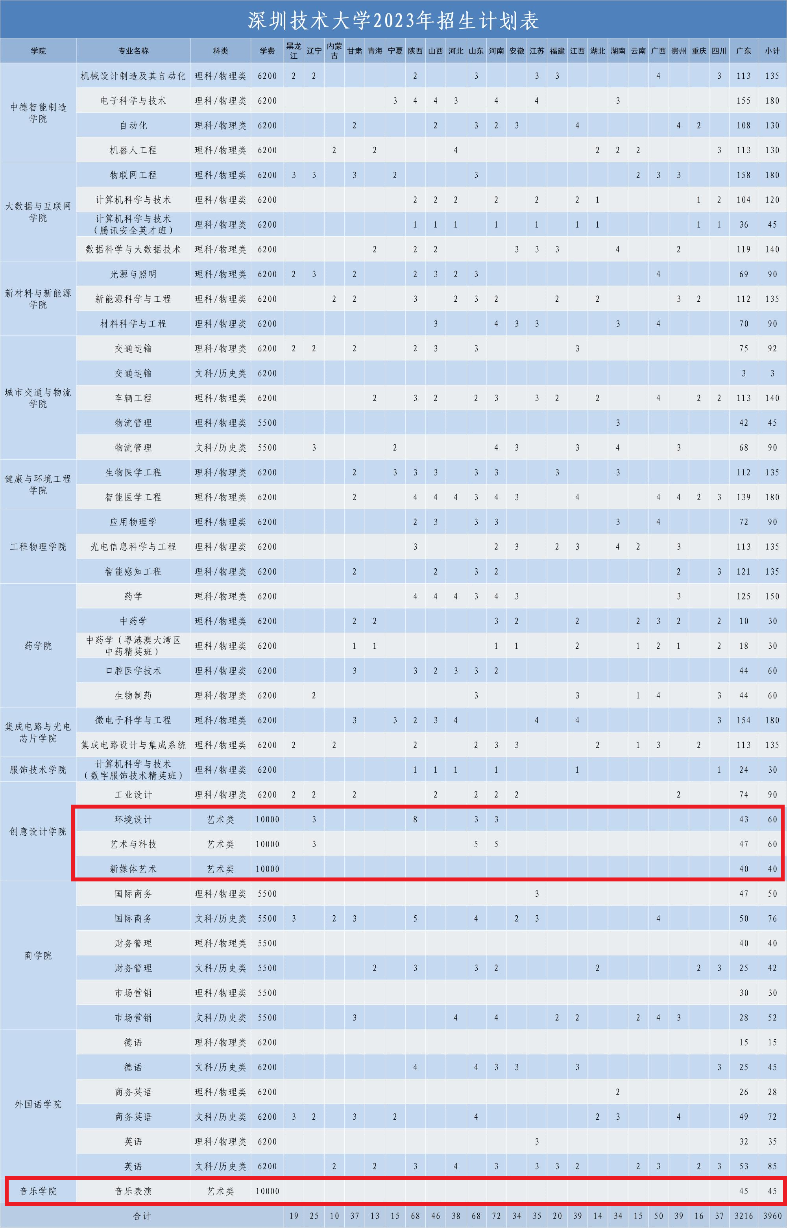Select the major 智能医学工程
This screenshot has width=787, height=1228.
pos(133,497)
